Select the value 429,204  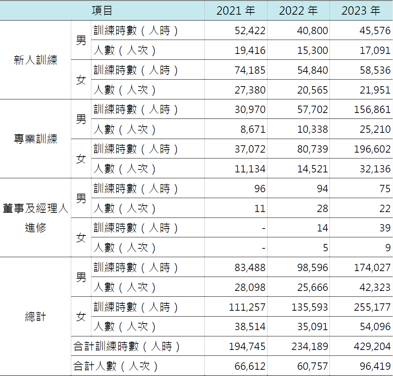coord(372,346)
